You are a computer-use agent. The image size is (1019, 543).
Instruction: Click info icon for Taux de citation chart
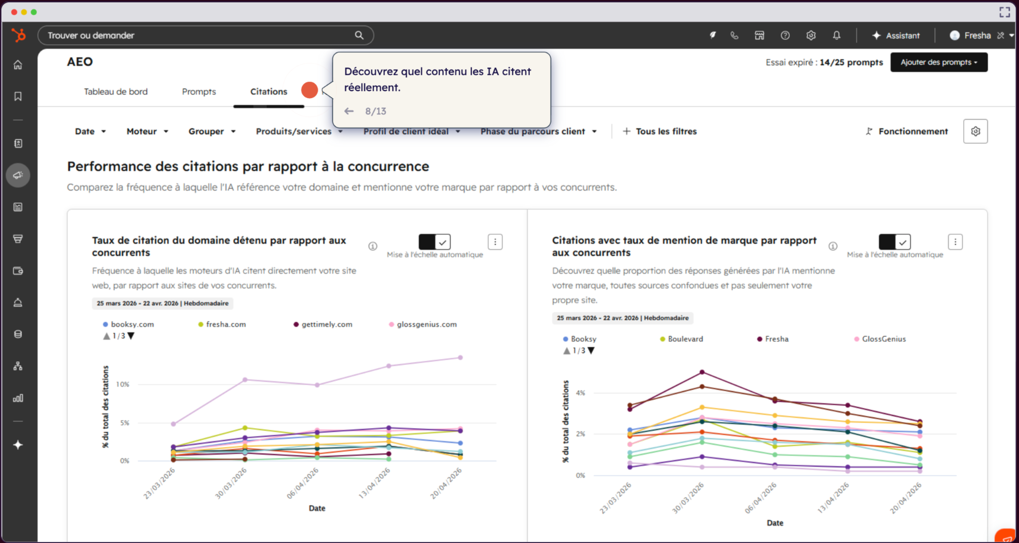click(373, 246)
